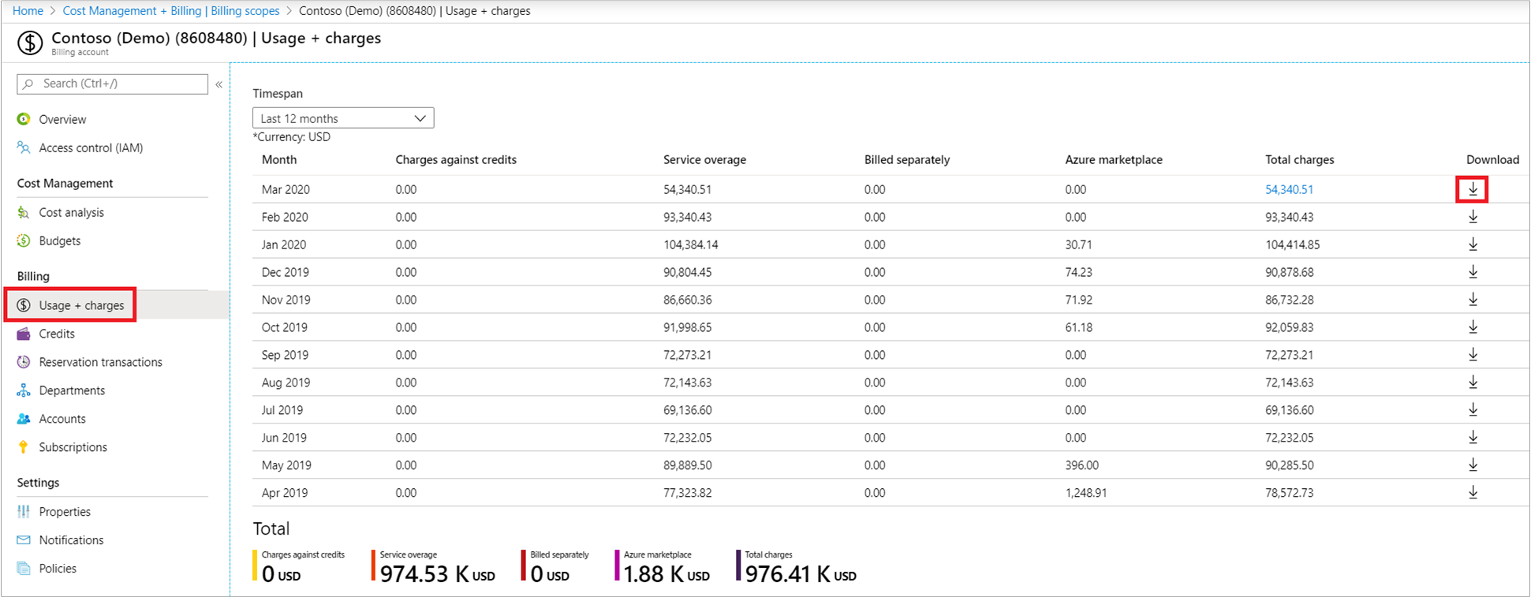Open the Policies settings page
The height and width of the screenshot is (597, 1531).
pos(58,569)
